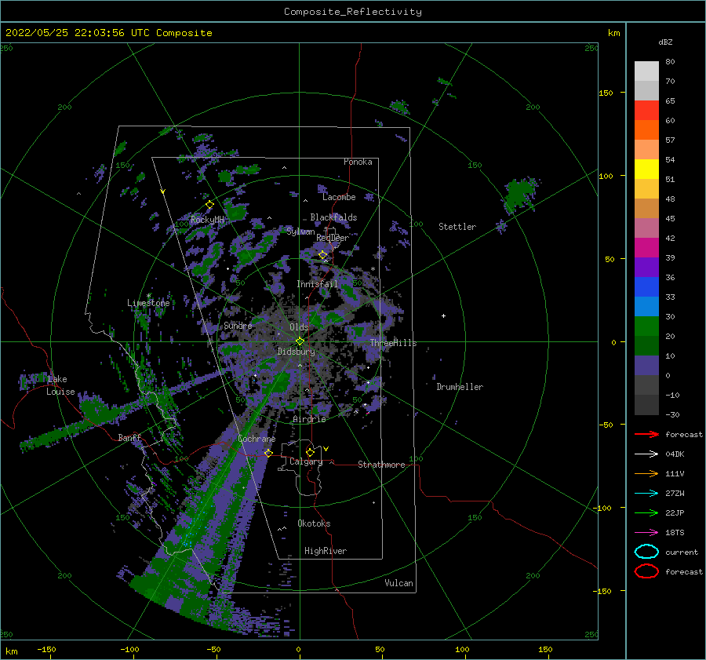Screen dimensions: 706x660
Task: Select the 0 dBZ purple color swatch
Action: point(646,365)
